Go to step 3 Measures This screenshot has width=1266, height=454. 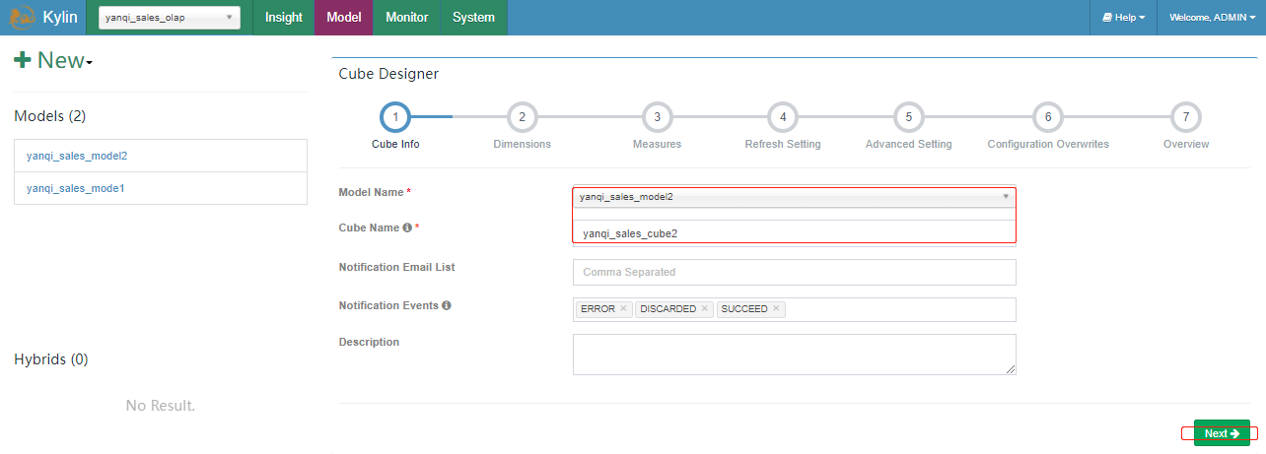tap(657, 117)
